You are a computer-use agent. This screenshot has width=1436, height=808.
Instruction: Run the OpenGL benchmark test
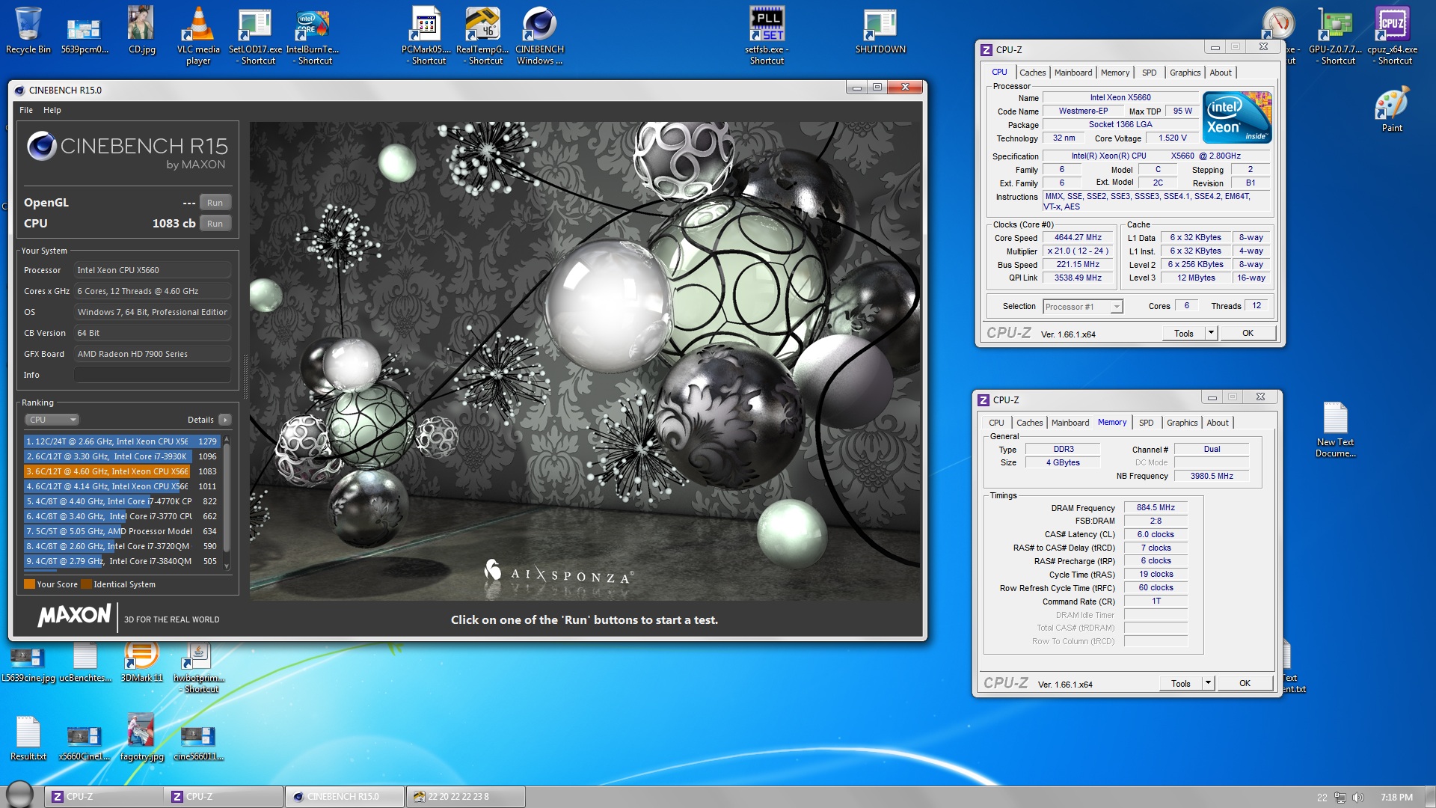[x=215, y=203]
